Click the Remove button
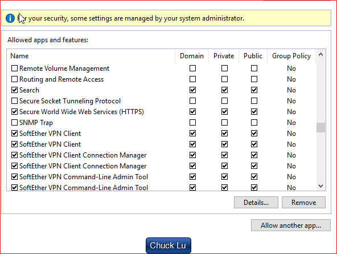Screen dimensions: 337x254 [303, 202]
